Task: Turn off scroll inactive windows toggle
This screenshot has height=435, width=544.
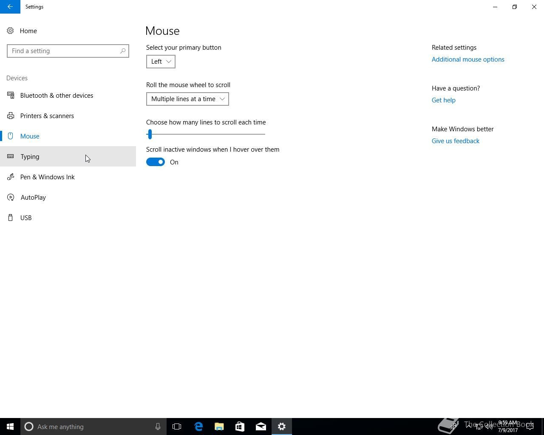Action: (156, 162)
